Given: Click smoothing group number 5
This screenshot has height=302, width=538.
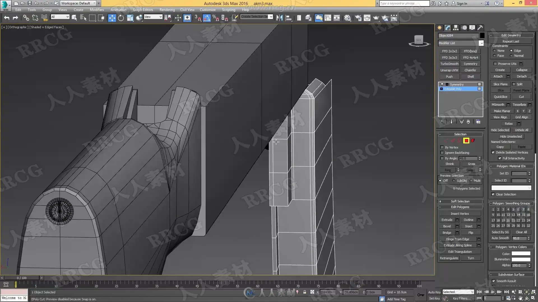Looking at the screenshot, I should (513, 209).
